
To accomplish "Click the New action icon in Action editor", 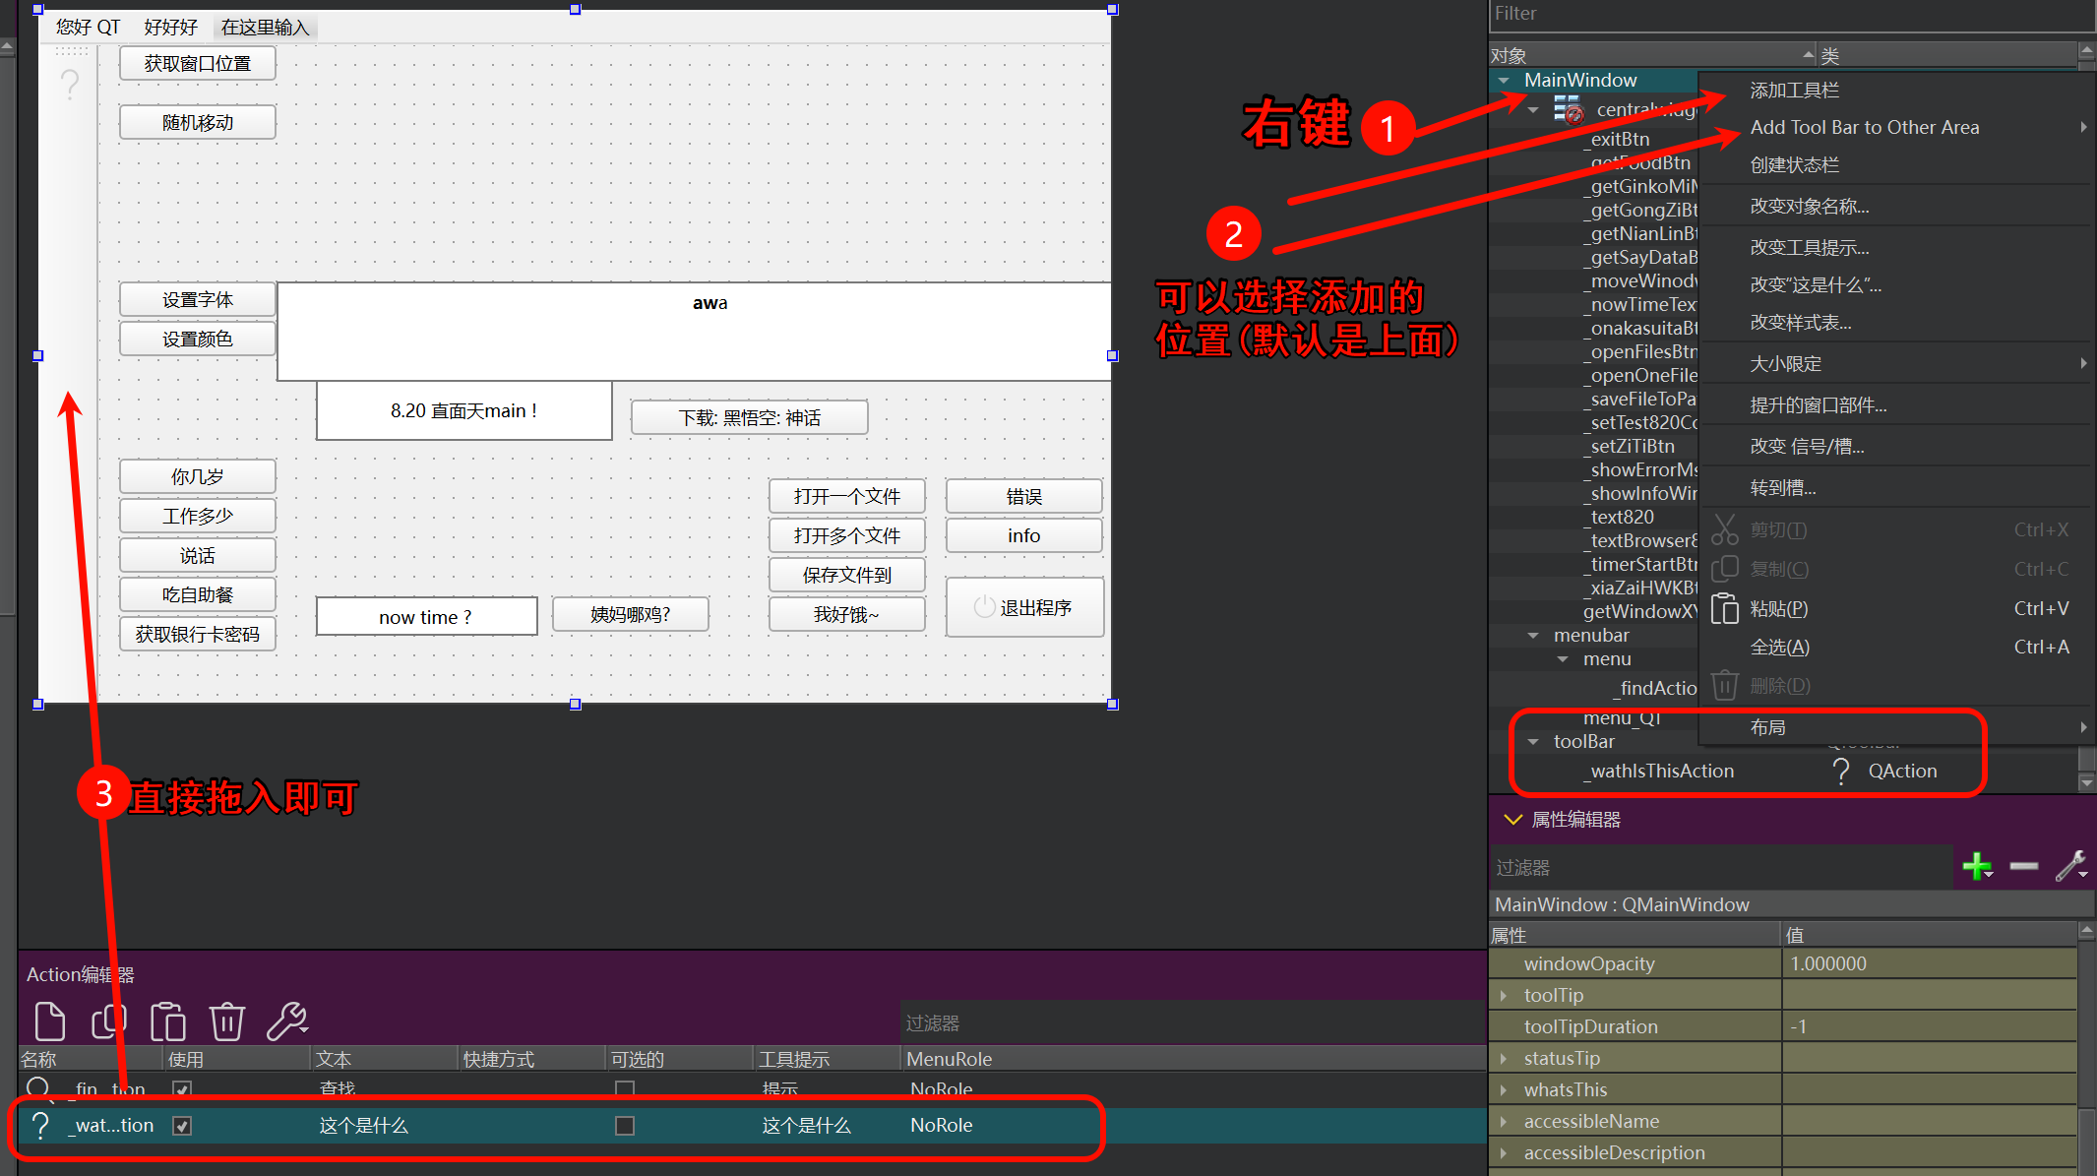I will pos(49,1021).
